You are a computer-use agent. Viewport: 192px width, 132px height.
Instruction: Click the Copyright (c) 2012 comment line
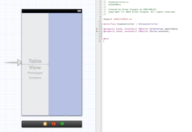[x=139, y=12]
